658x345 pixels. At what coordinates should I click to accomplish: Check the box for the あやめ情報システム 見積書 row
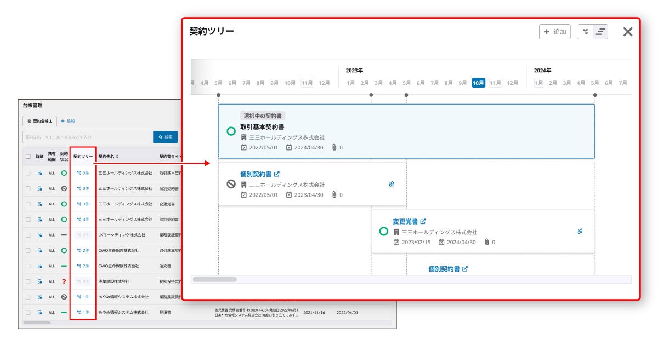click(x=28, y=312)
